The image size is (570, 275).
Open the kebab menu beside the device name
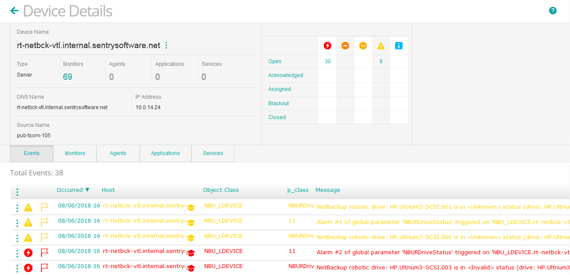click(x=166, y=45)
